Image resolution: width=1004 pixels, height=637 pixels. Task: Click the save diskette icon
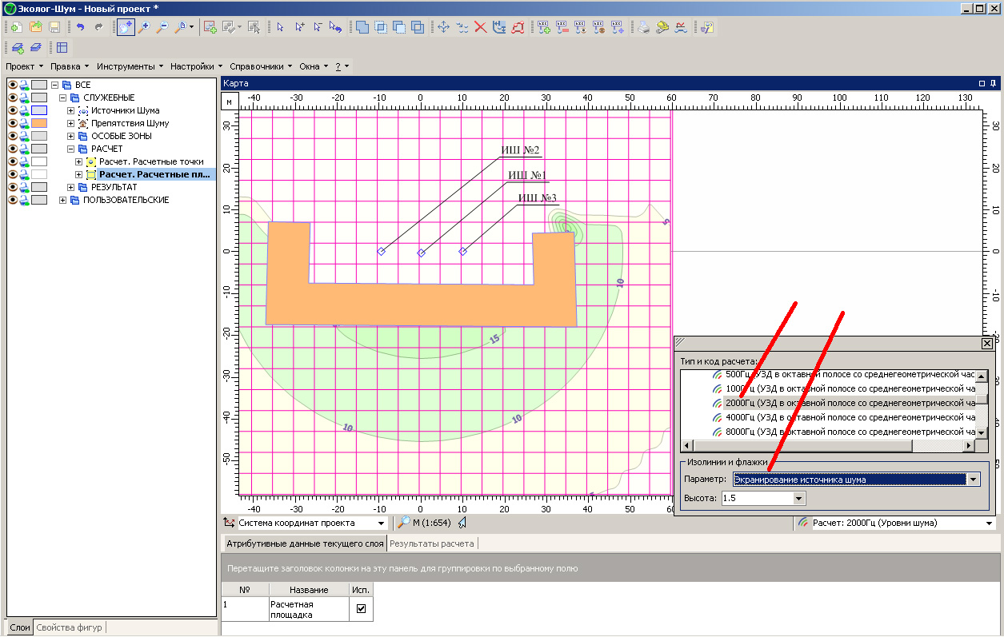coord(54,27)
